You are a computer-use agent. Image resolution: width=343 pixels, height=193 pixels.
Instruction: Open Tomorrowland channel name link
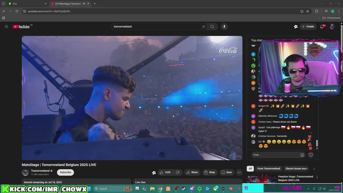tap(40, 171)
